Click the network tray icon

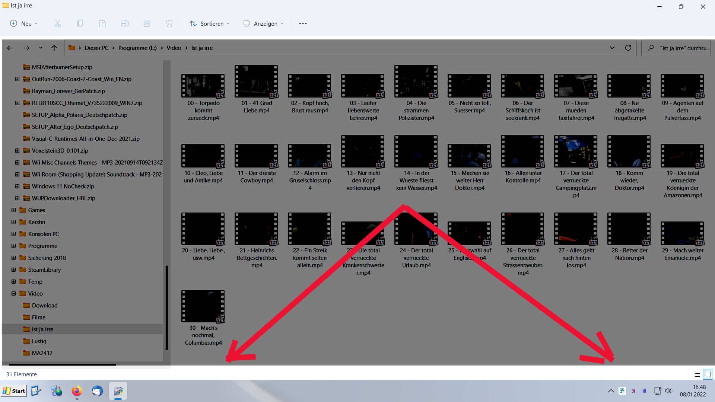pyautogui.click(x=657, y=391)
